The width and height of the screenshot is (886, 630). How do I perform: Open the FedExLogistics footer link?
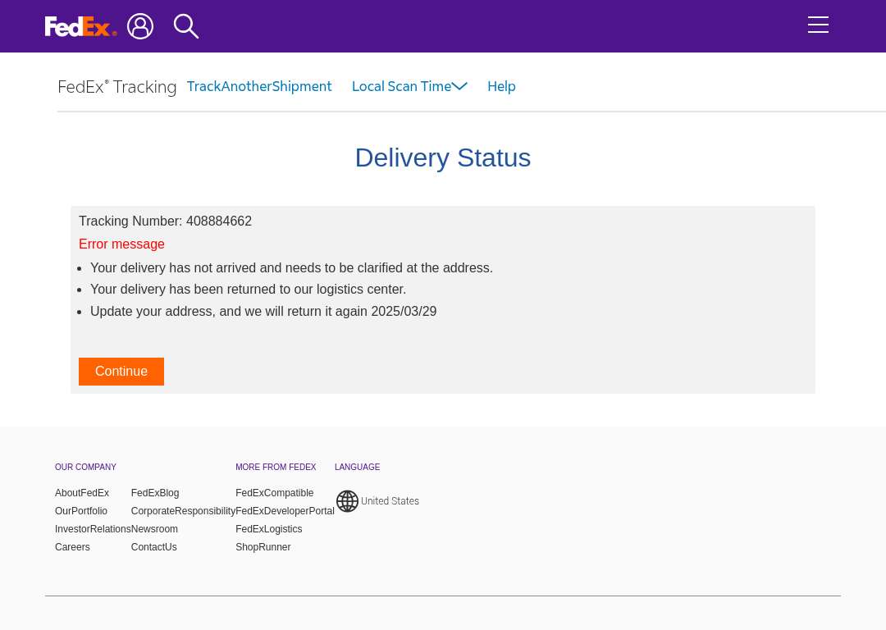269,529
